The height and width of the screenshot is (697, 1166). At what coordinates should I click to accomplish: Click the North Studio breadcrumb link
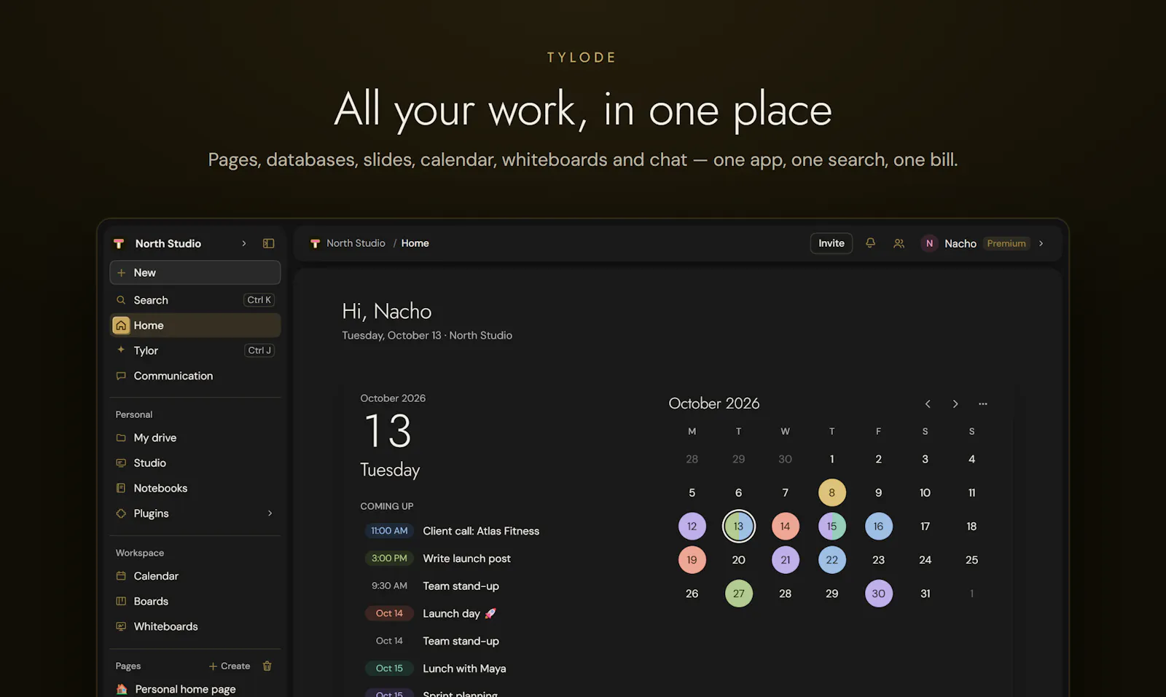356,243
